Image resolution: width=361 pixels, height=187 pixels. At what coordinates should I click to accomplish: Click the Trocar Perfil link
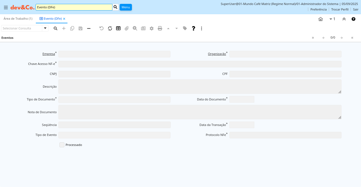pyautogui.click(x=340, y=9)
